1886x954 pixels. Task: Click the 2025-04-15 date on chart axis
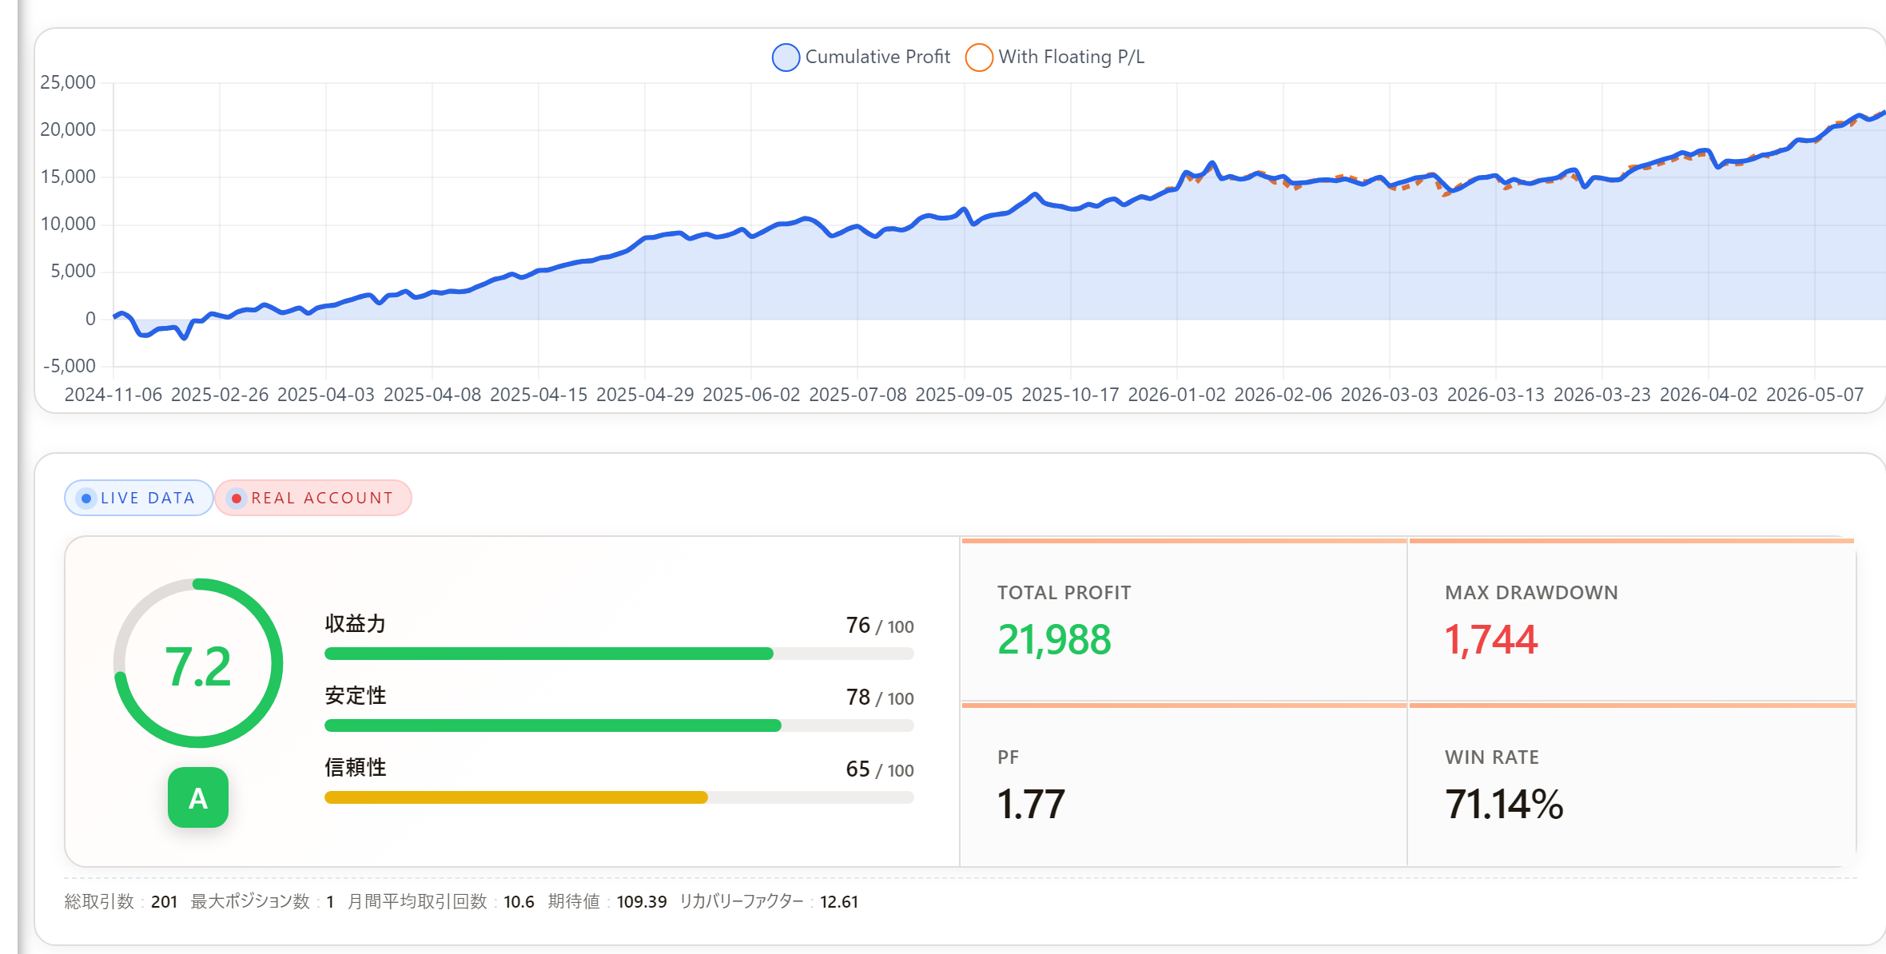pos(539,395)
